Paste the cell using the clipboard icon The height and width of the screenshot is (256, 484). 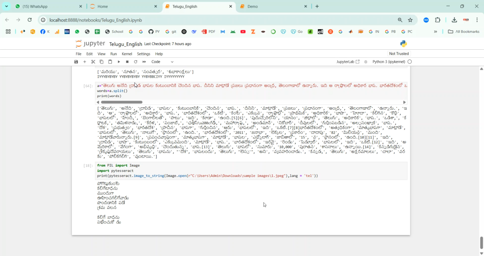(110, 62)
